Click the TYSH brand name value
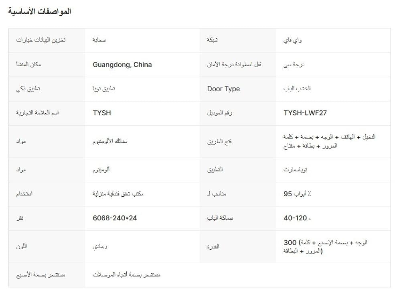 pyautogui.click(x=102, y=113)
